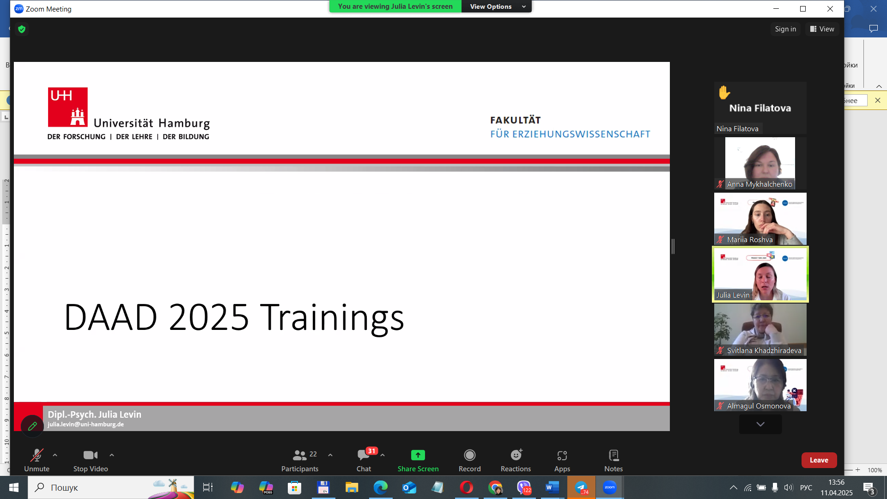This screenshot has height=499, width=887.
Task: Open Telegram on taskbar
Action: [x=581, y=487]
